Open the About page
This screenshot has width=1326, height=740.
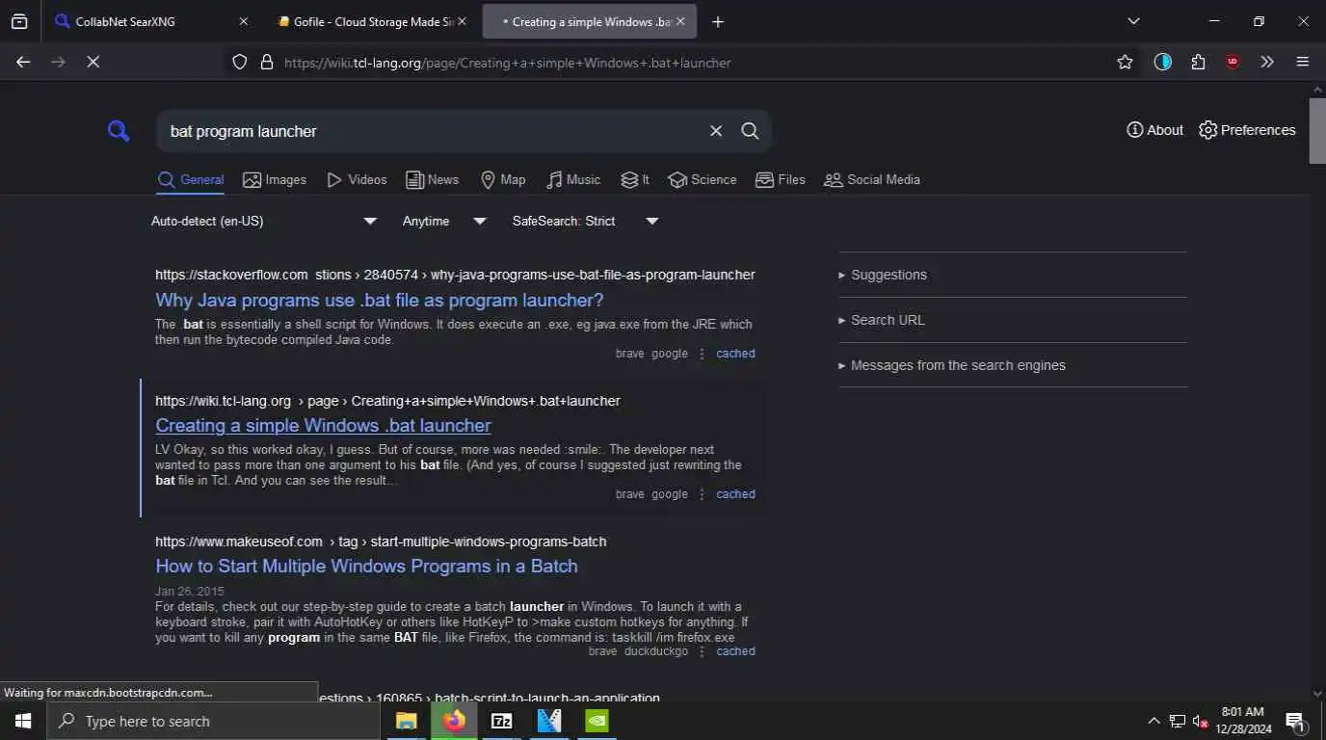point(1154,130)
